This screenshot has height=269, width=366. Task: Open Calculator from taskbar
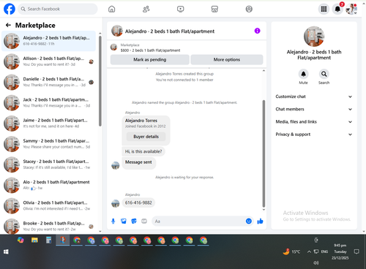coord(49,240)
